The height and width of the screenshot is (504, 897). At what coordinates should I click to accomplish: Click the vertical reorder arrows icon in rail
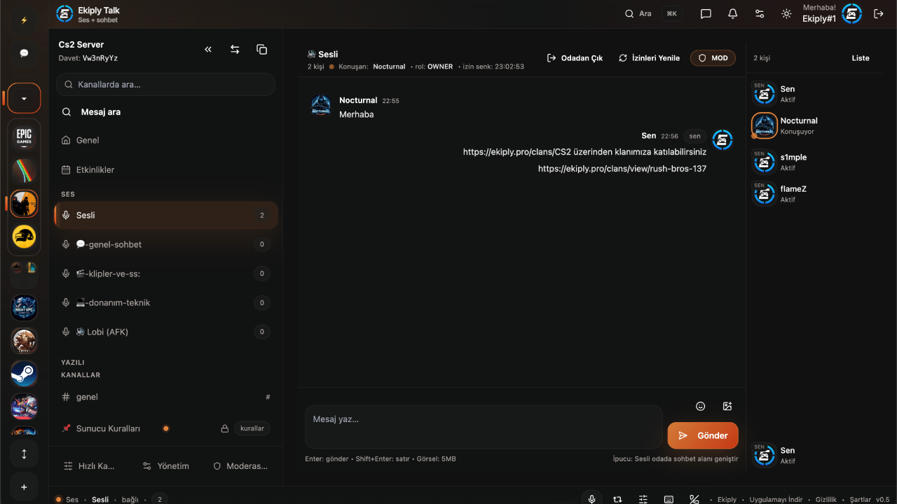tap(24, 454)
